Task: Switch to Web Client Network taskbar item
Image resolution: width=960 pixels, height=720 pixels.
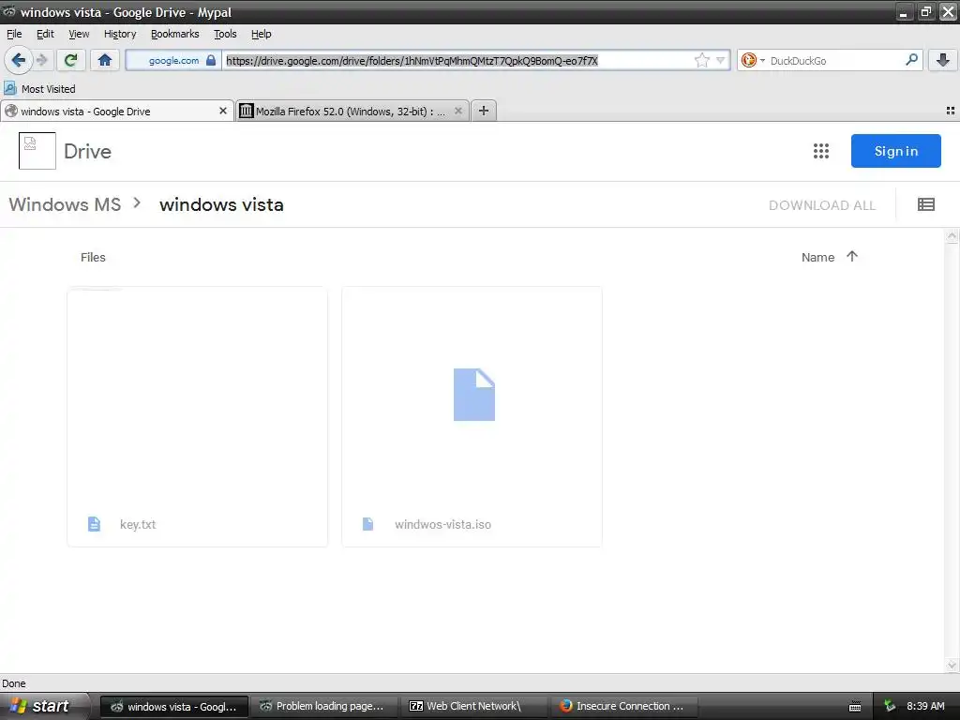Action: point(473,706)
